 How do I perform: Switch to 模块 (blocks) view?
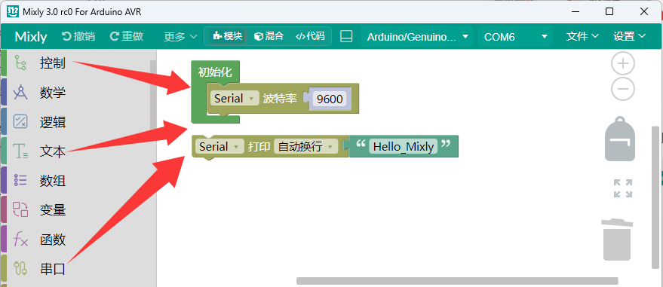pos(228,36)
